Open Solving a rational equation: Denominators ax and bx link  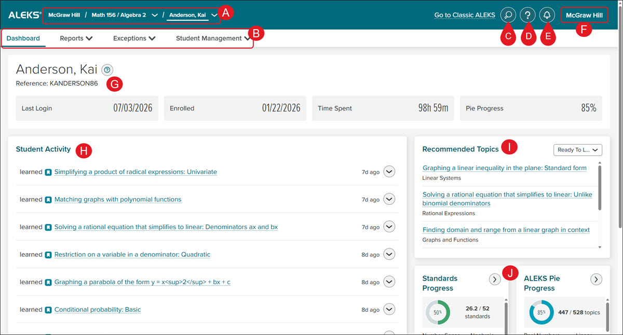[x=166, y=227]
